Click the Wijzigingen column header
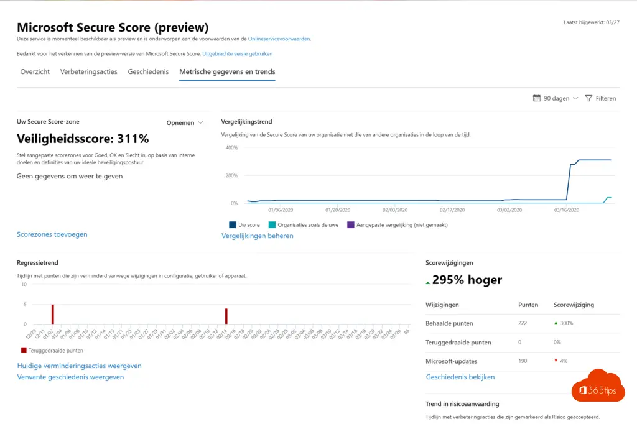Viewport: 637px width, 424px height. (x=442, y=305)
